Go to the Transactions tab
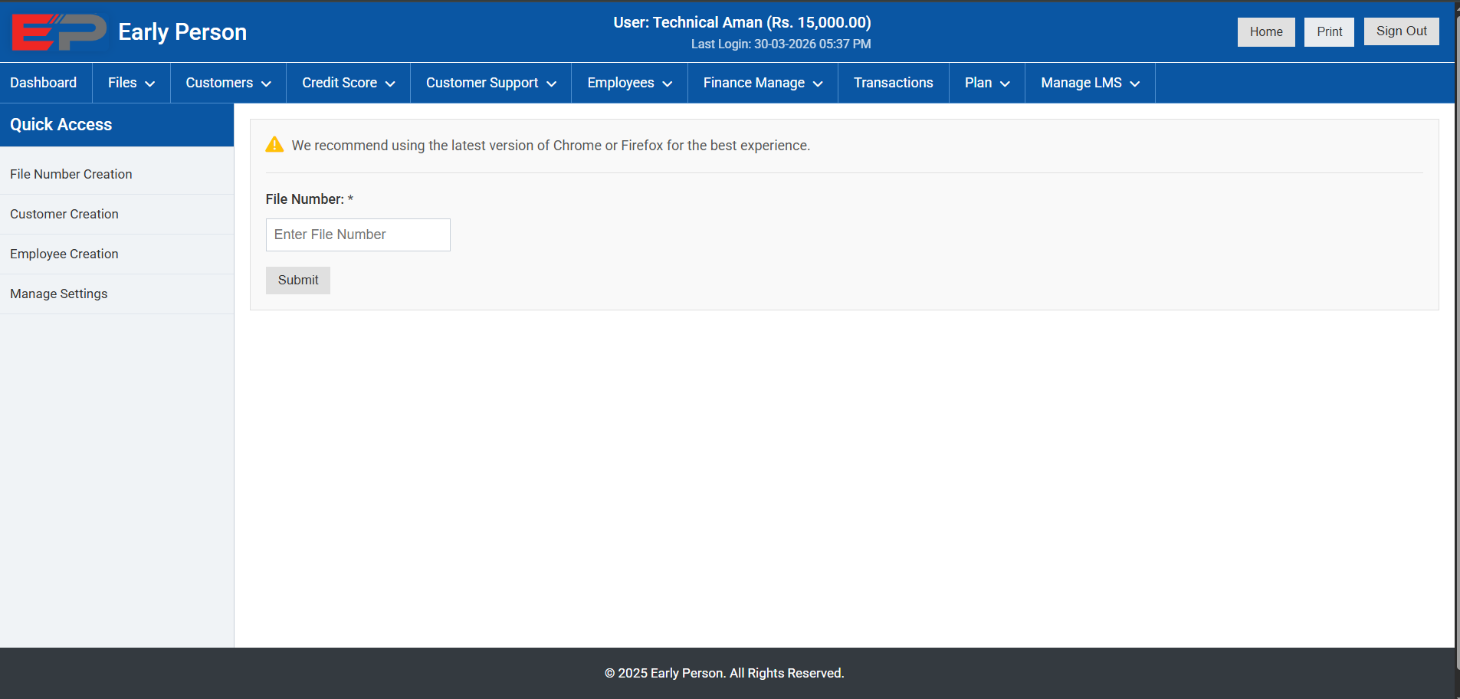The width and height of the screenshot is (1460, 699). (x=893, y=82)
